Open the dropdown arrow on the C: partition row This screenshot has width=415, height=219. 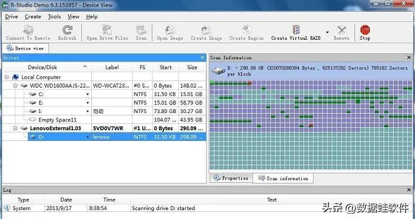(x=88, y=94)
